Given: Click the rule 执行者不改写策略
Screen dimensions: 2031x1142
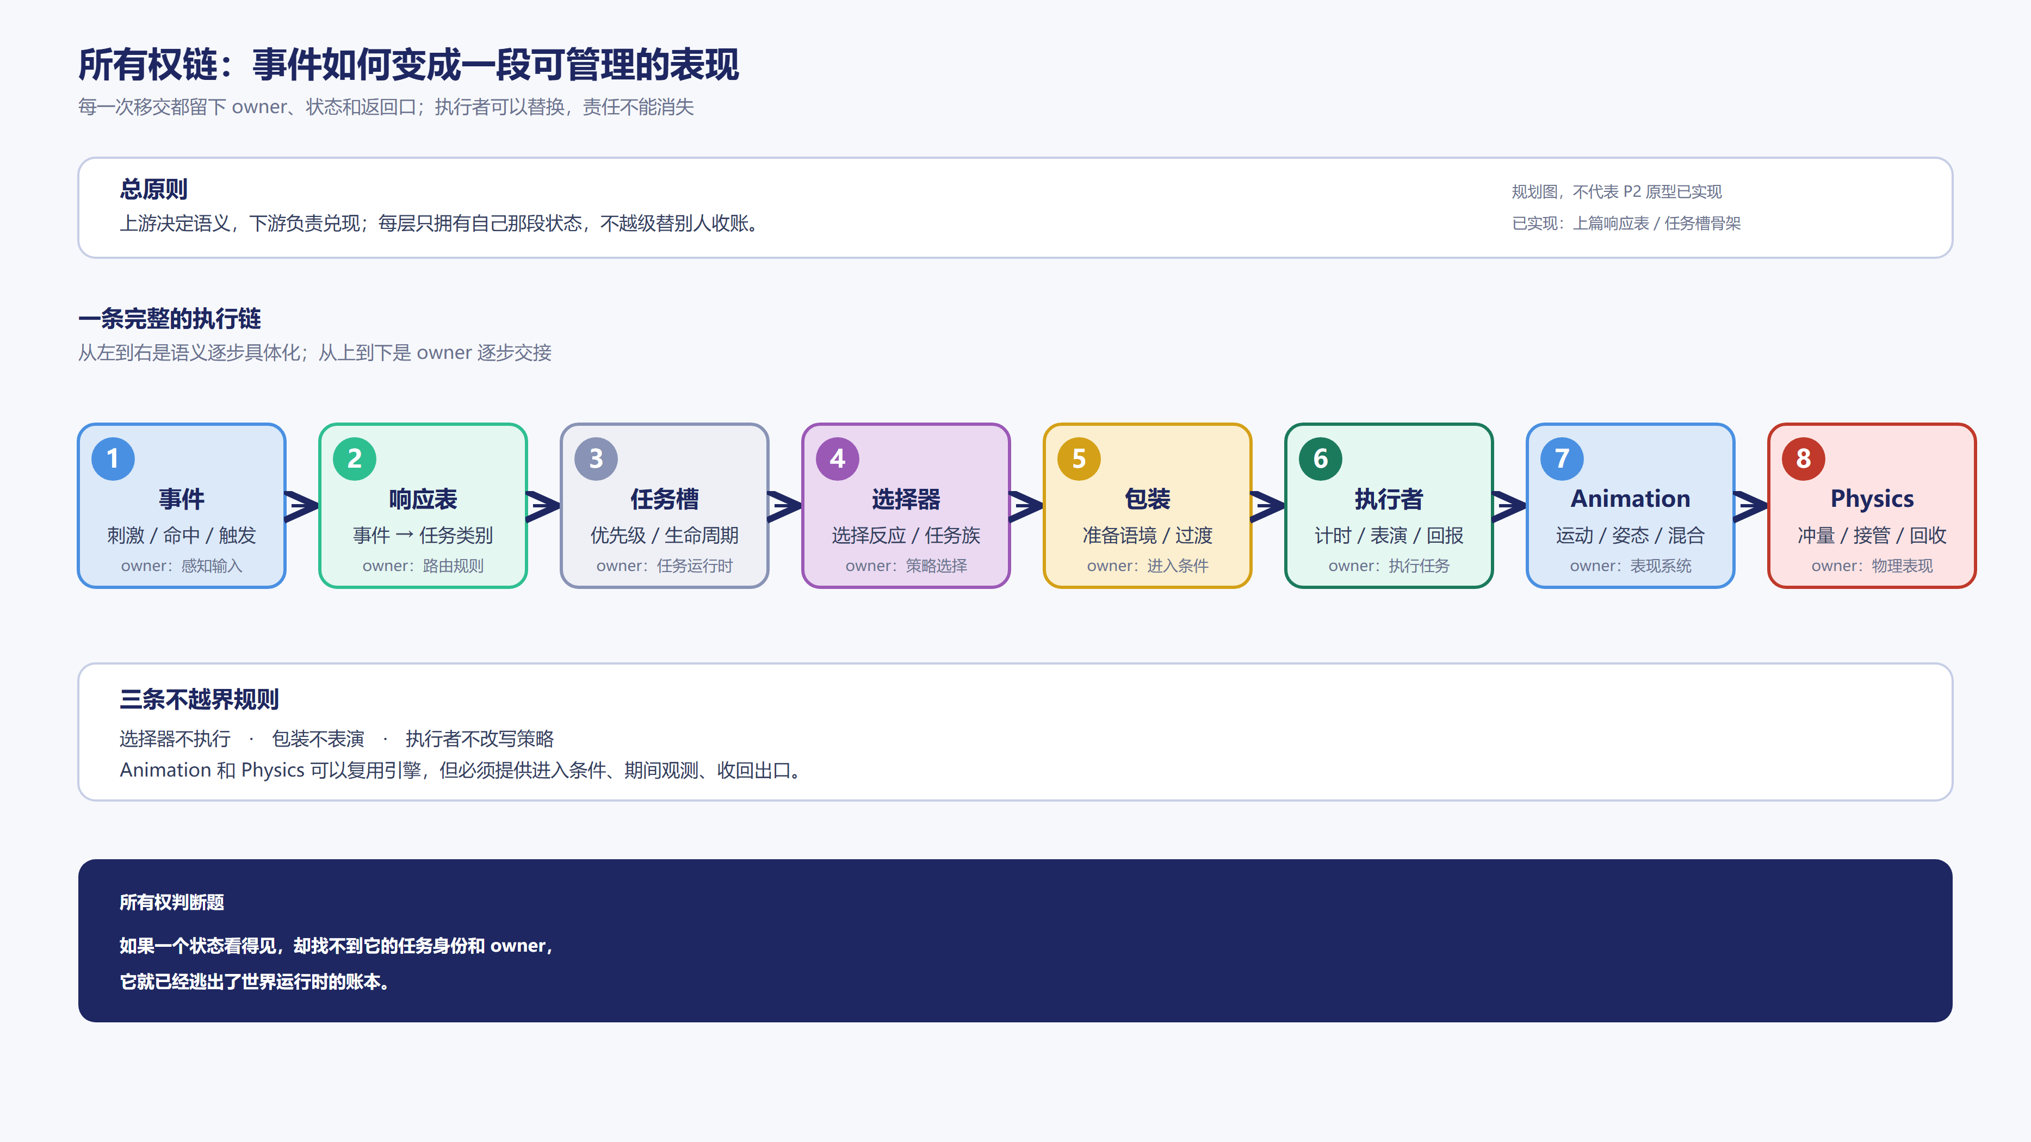Looking at the screenshot, I should (479, 738).
